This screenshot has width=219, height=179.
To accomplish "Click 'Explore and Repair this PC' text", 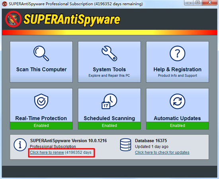I will tap(109, 76).
